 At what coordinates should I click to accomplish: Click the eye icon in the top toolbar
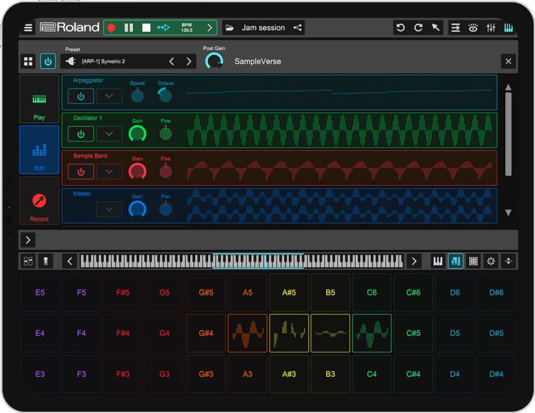click(473, 28)
